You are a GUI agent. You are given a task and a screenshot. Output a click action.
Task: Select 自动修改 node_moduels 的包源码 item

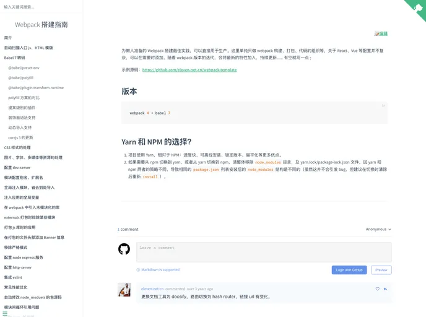click(33, 297)
